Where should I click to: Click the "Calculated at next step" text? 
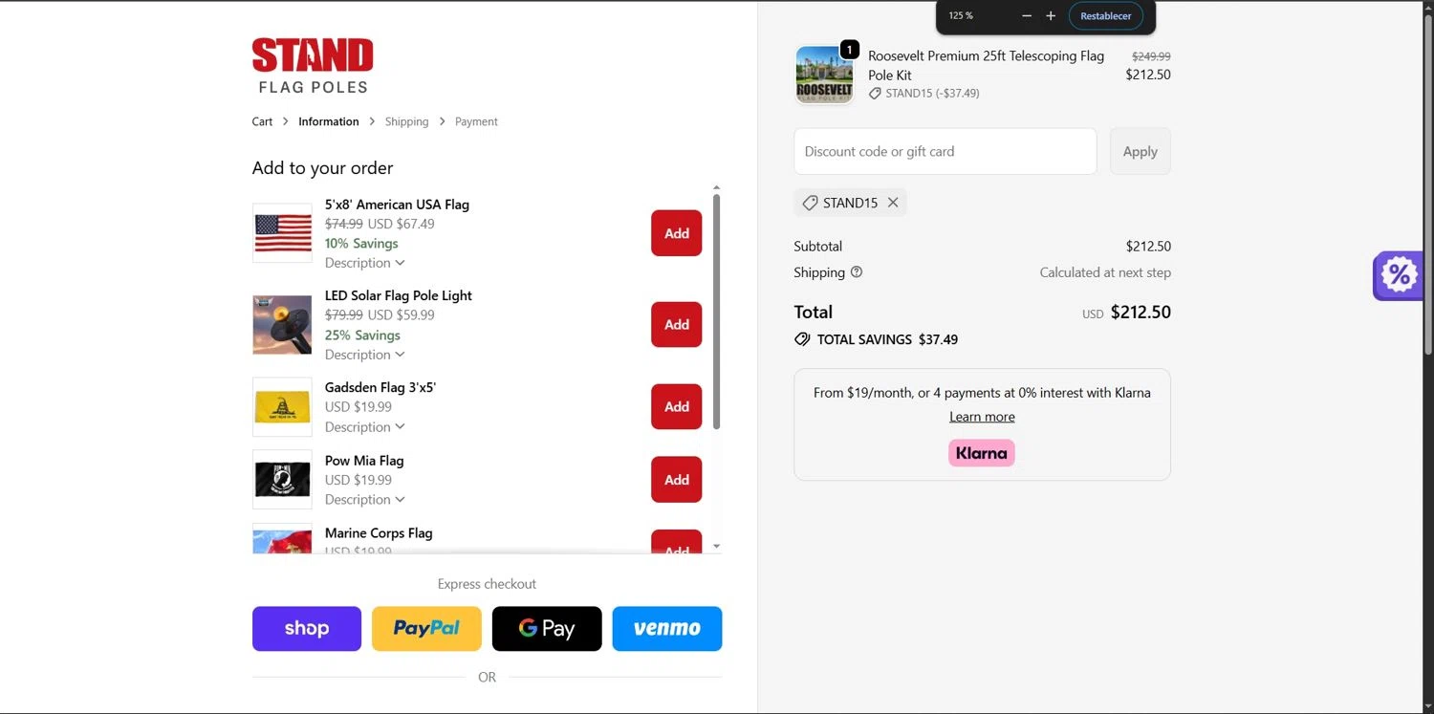tap(1105, 272)
